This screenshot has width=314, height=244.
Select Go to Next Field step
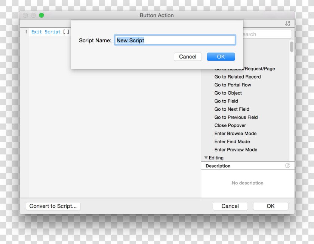[232, 109]
